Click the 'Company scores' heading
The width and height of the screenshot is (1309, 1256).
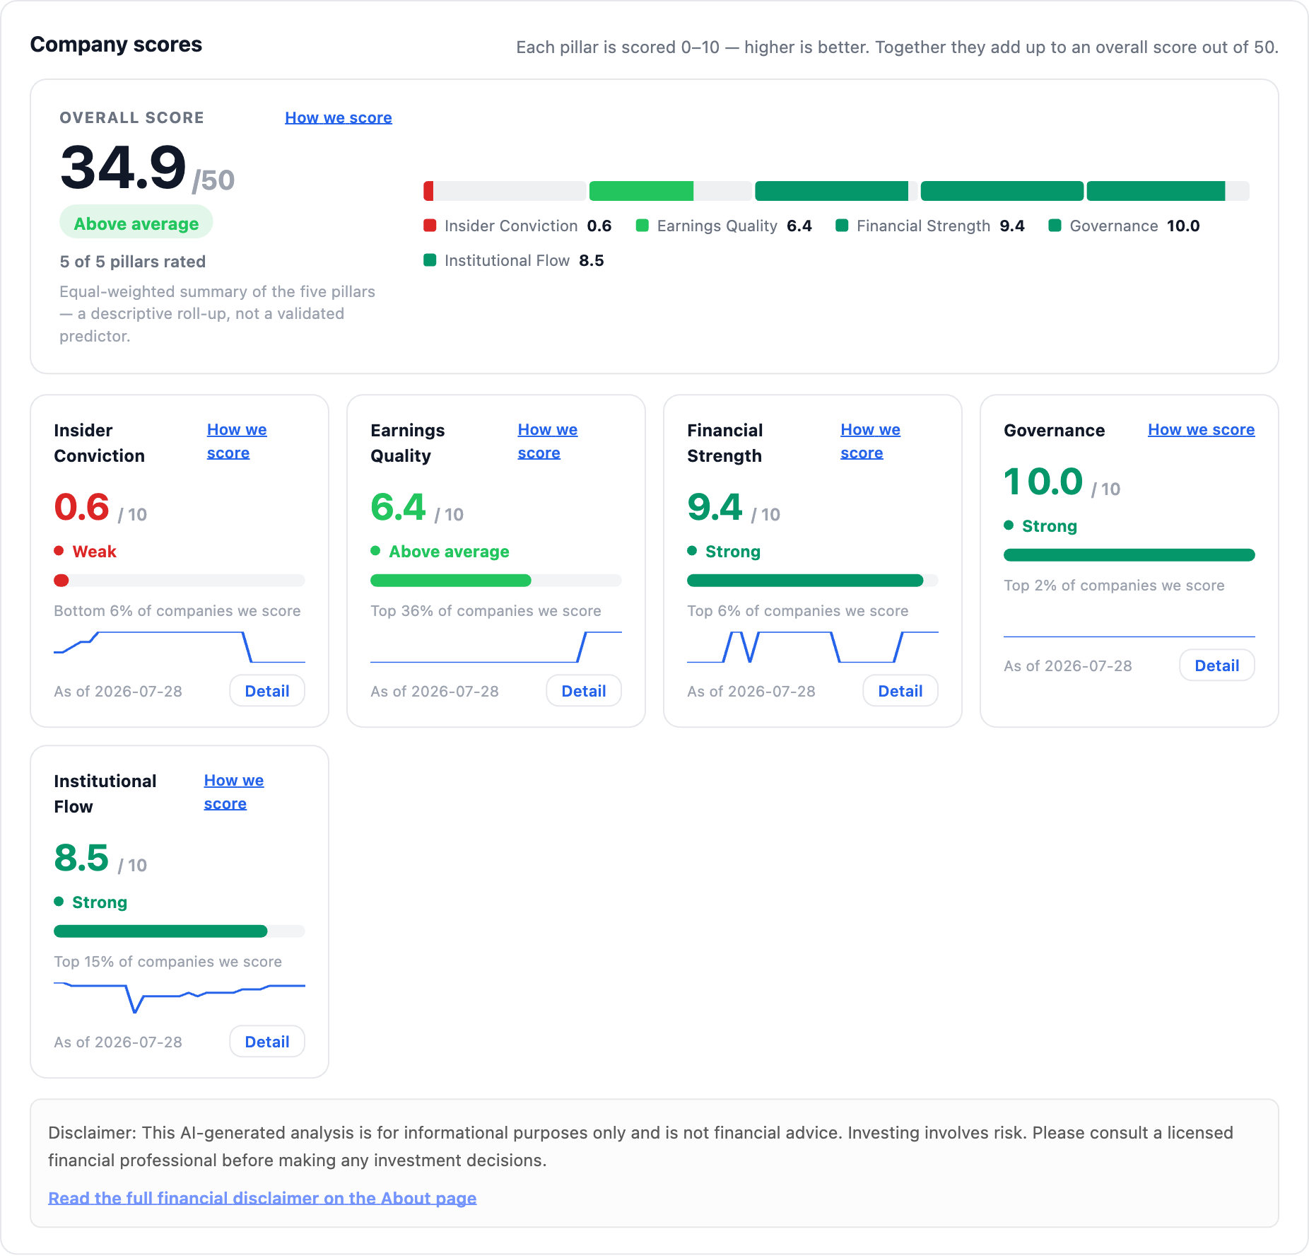[x=116, y=45]
